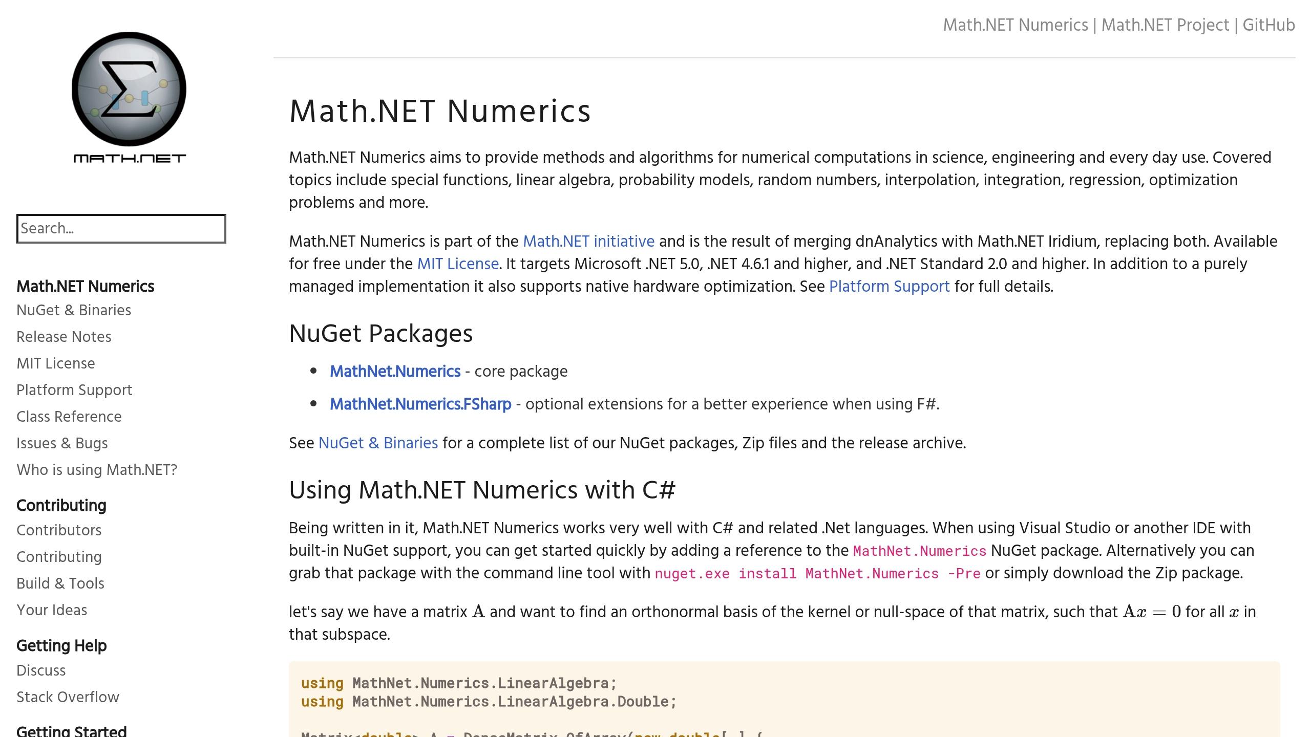This screenshot has height=737, width=1311.
Task: Open MathNet.Numerics core package link
Action: click(x=395, y=371)
